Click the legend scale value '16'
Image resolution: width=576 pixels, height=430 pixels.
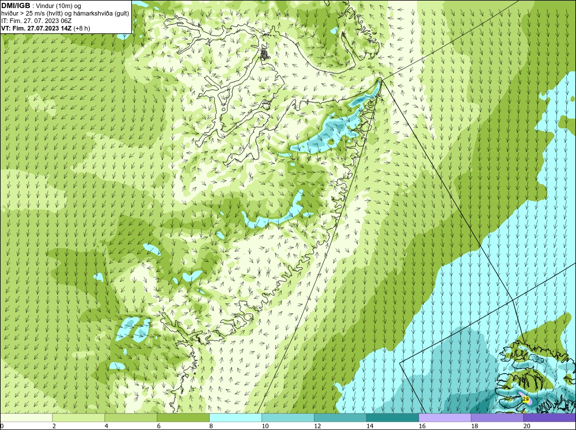click(x=422, y=426)
